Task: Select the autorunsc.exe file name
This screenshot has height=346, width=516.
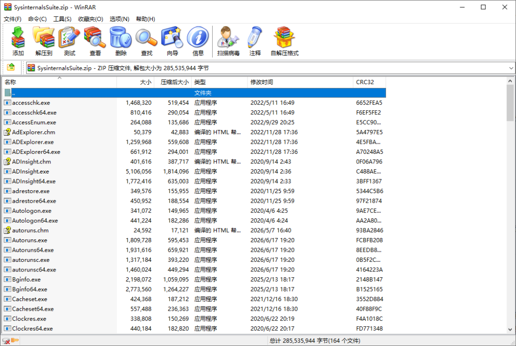Action: coord(31,260)
